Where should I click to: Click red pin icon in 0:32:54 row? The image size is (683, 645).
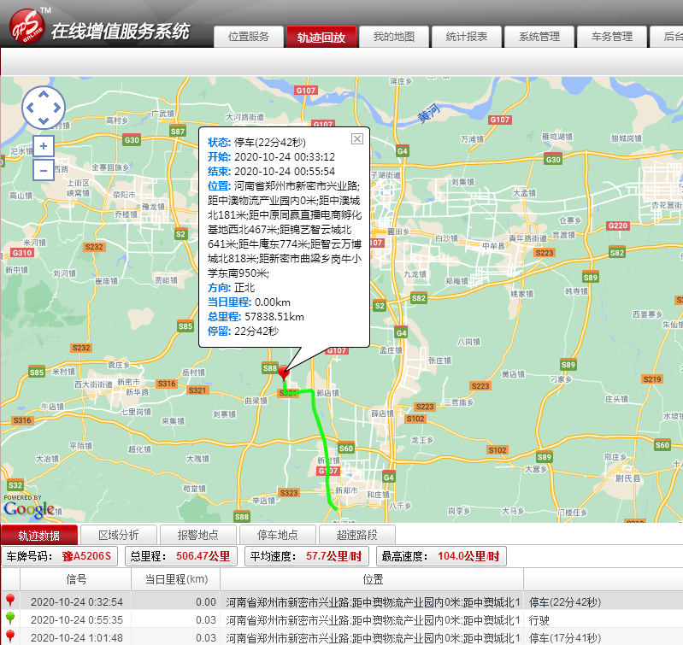(10, 601)
